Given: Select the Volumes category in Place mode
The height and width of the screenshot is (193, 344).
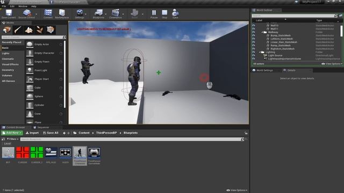Looking at the screenshot, I should point(7,76).
